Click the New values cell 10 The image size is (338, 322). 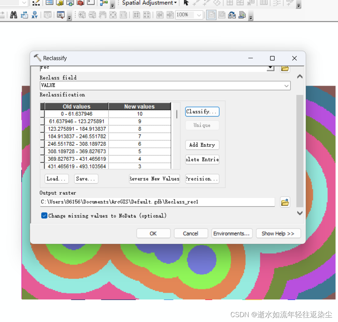[x=140, y=114]
